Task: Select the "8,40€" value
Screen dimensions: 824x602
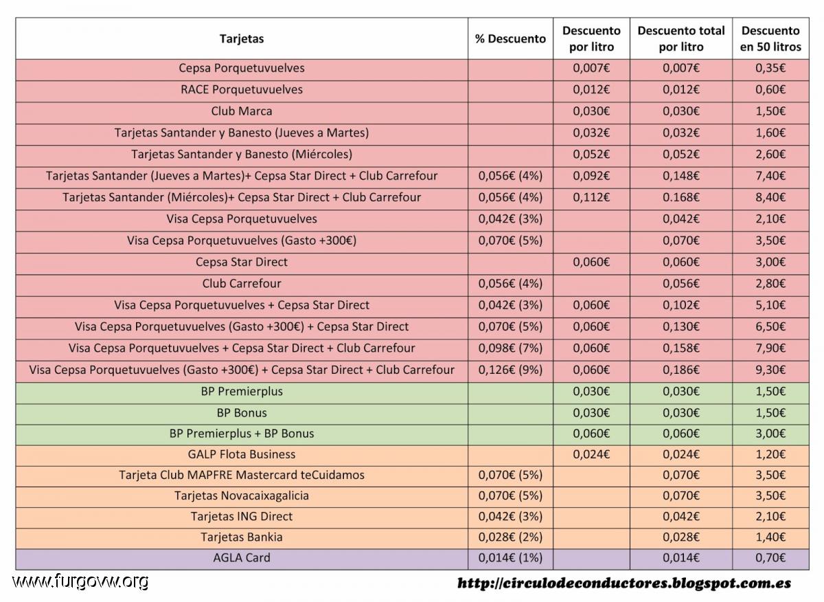Action: [x=770, y=197]
